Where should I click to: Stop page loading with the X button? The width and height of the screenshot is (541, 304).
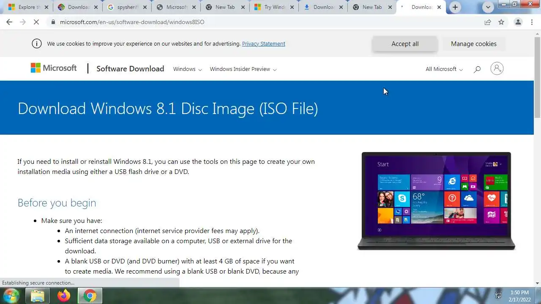tap(36, 22)
